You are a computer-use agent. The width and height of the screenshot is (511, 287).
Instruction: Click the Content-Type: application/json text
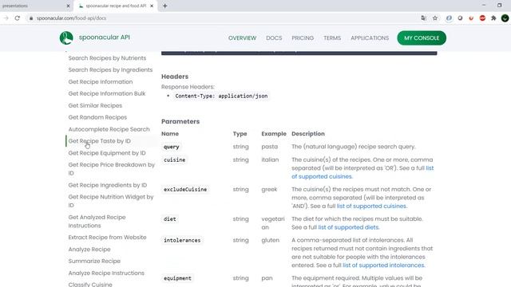(221, 96)
